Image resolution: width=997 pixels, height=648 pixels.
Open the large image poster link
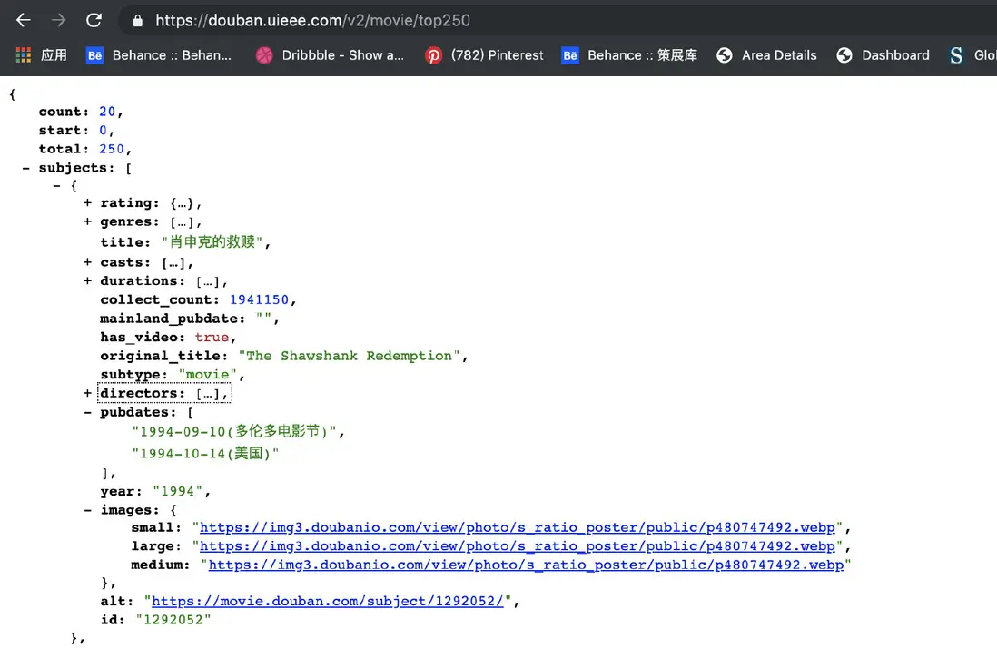tap(517, 546)
